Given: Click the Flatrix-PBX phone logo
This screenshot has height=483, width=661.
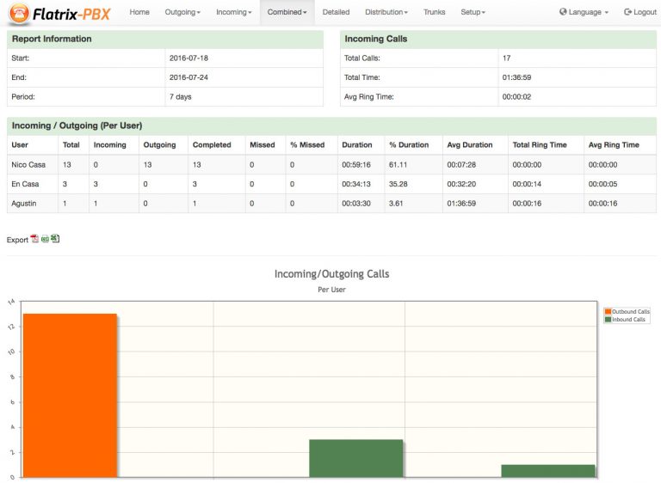Looking at the screenshot, I should tap(18, 13).
